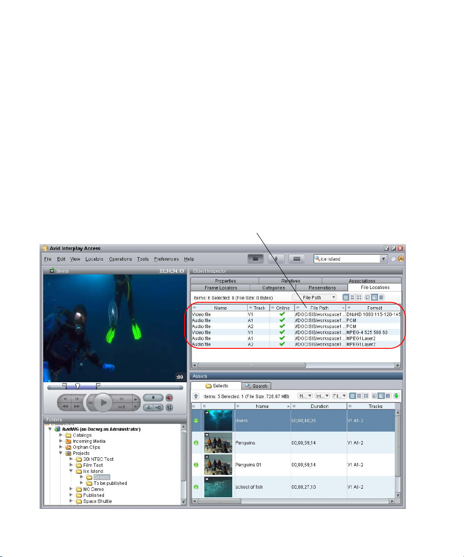Click the green refresh icon in Assets toolbar
Image resolution: width=464 pixels, height=557 pixels.
(x=396, y=396)
